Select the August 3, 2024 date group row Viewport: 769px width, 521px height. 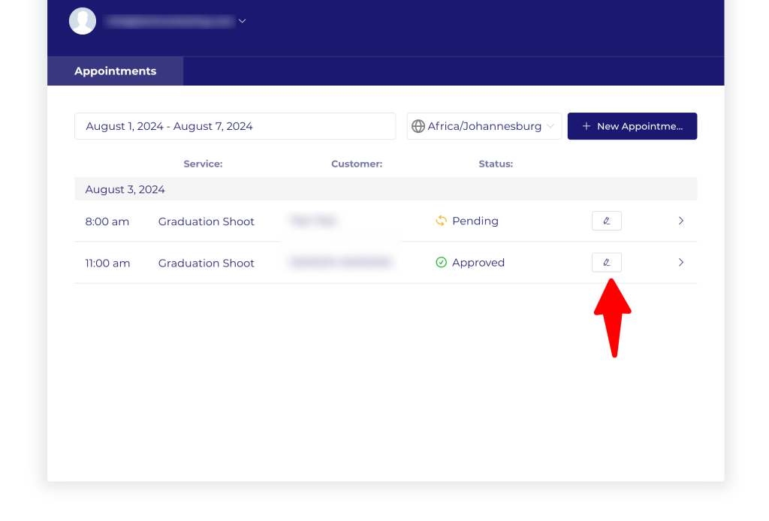click(125, 189)
